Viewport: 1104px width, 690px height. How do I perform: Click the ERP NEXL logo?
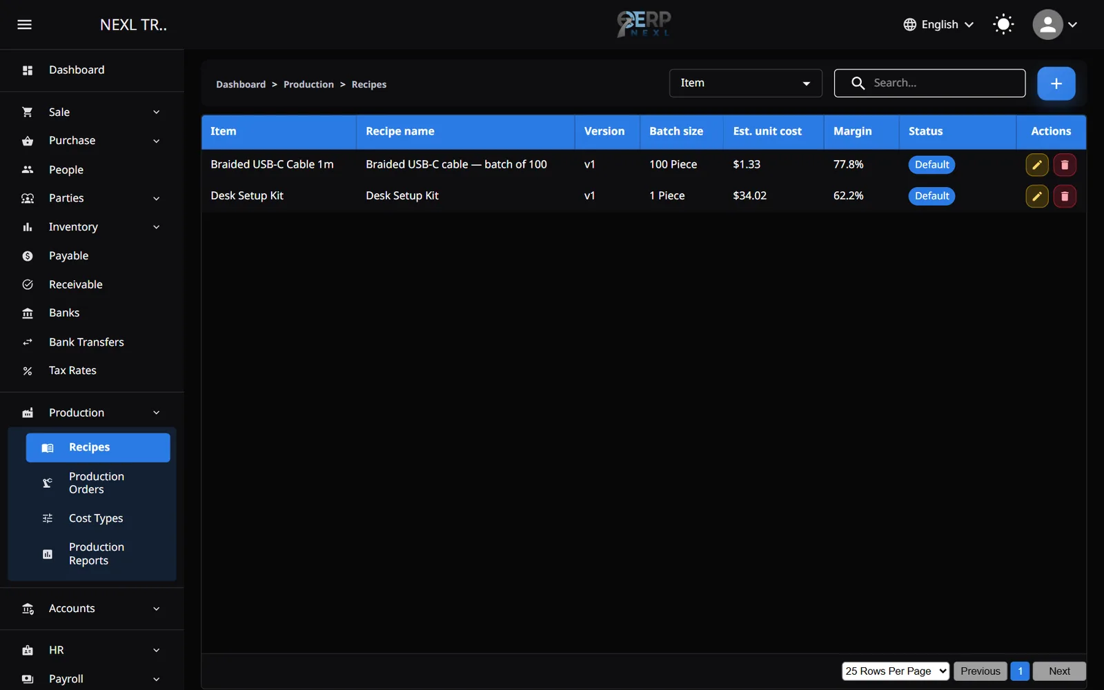(x=644, y=24)
